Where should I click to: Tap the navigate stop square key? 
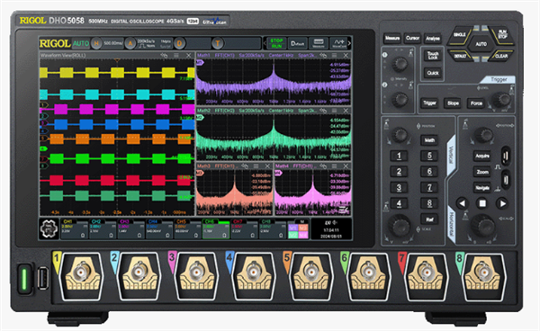482,203
